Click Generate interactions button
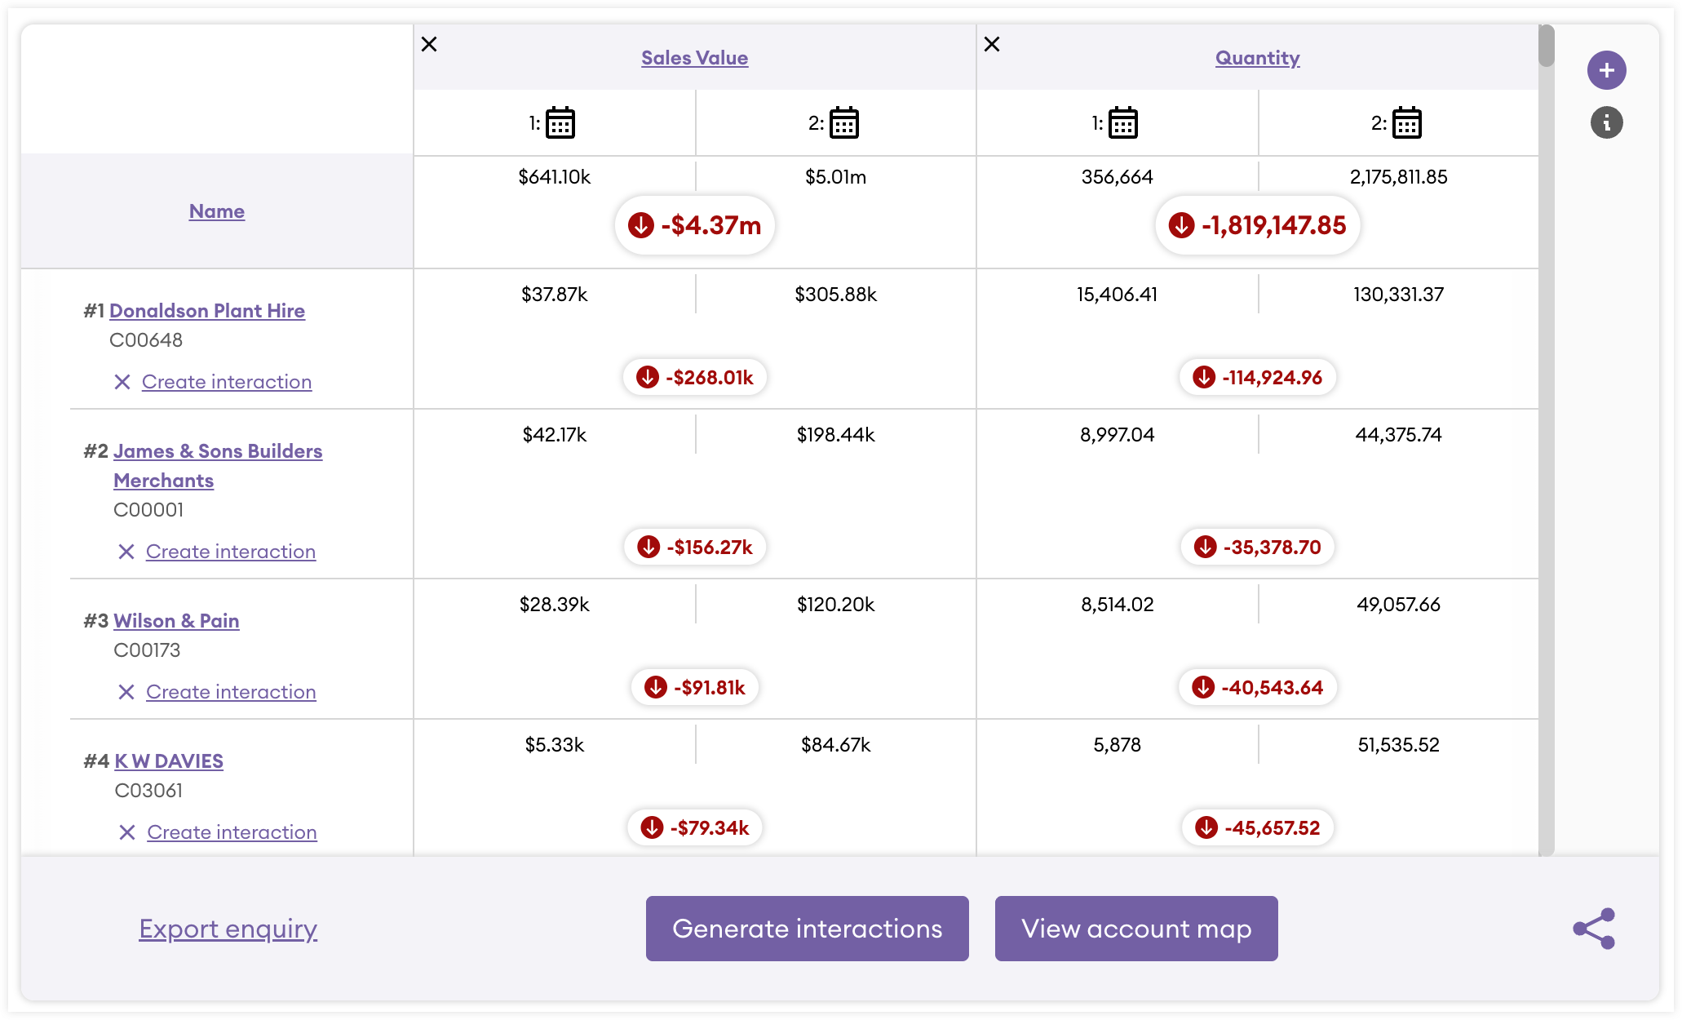Viewport: 1682px width, 1020px height. [808, 929]
